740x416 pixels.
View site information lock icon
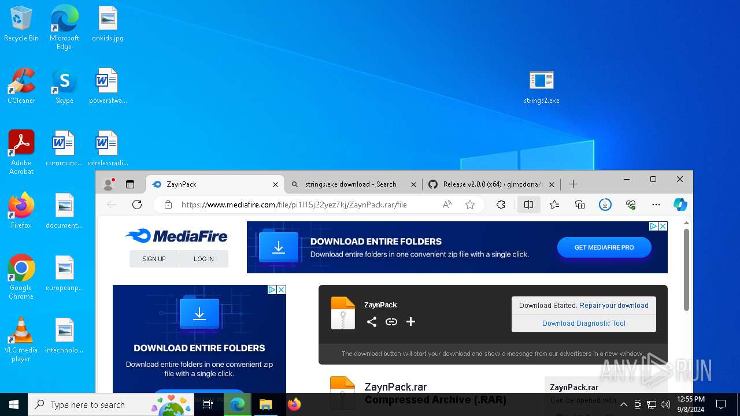coord(168,205)
